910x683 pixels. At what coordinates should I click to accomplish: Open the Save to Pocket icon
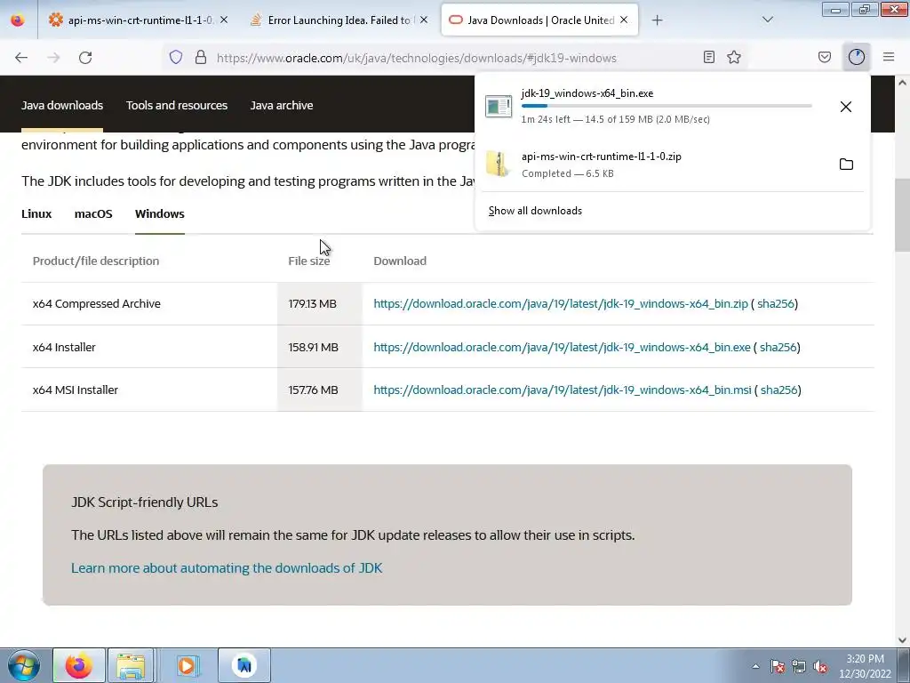point(825,57)
